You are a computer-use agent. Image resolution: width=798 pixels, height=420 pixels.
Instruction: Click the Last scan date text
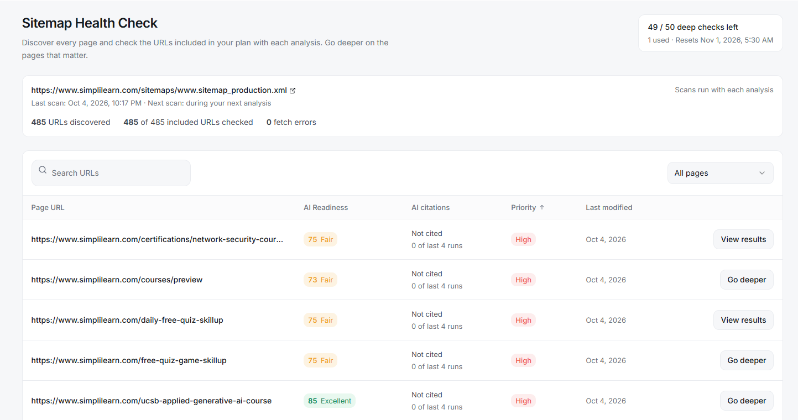(x=85, y=103)
